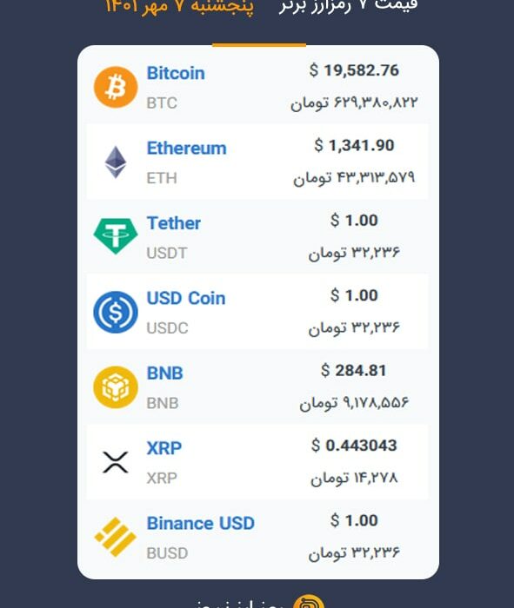This screenshot has height=608, width=514.
Task: Click the orange logo at the bottom
Action: tap(309, 602)
